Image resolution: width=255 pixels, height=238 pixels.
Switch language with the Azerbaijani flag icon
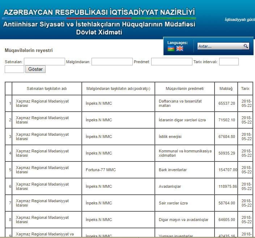pos(171,49)
